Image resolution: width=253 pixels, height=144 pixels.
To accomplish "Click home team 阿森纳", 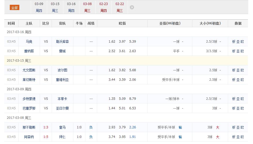I will click(29, 137).
